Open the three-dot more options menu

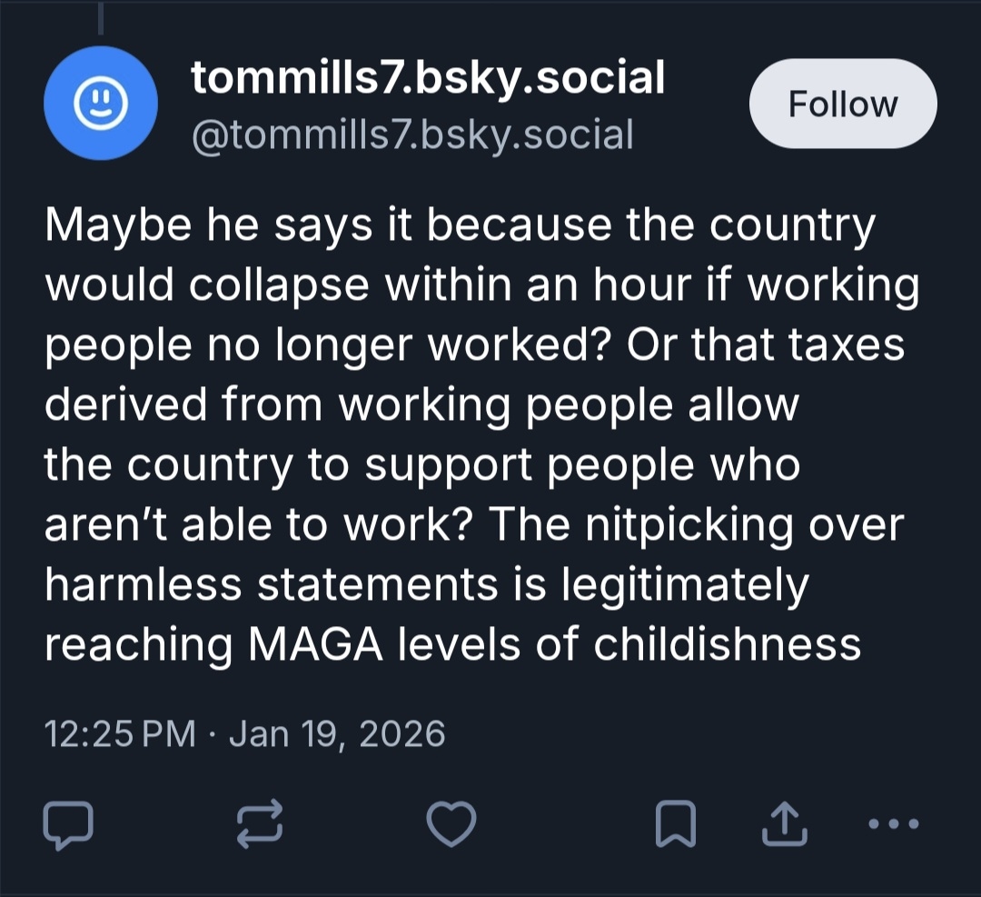[894, 825]
